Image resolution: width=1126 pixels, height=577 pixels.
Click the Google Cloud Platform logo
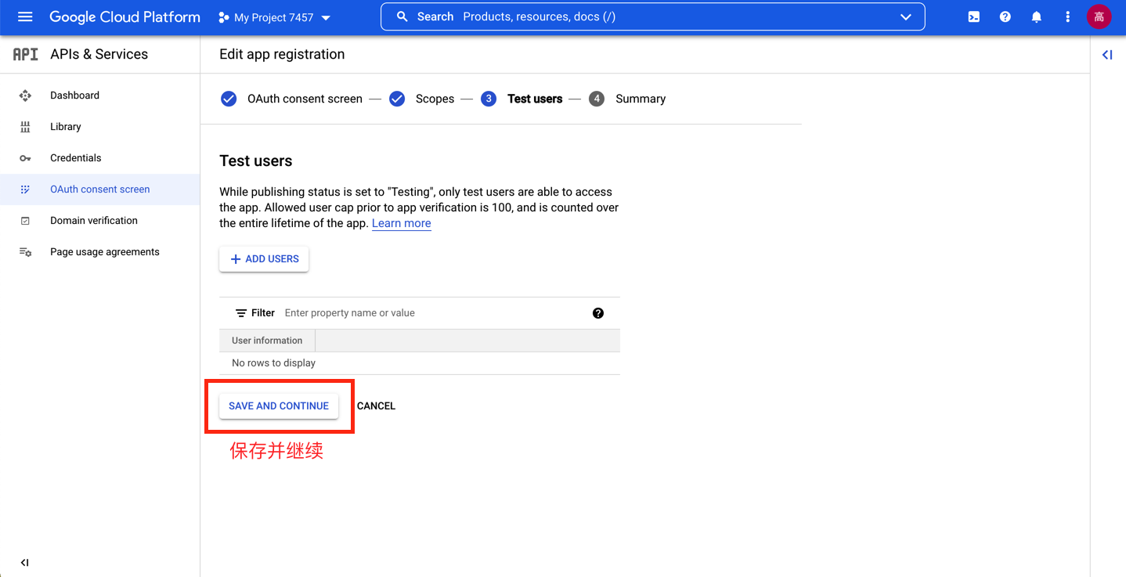tap(125, 17)
